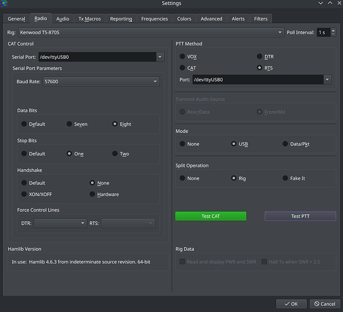Click the Test PTT button
This screenshot has width=343, height=312.
point(301,216)
